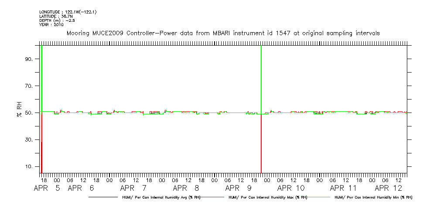Click the LONGITUDE header text line
The image size is (440, 219).
coord(68,12)
